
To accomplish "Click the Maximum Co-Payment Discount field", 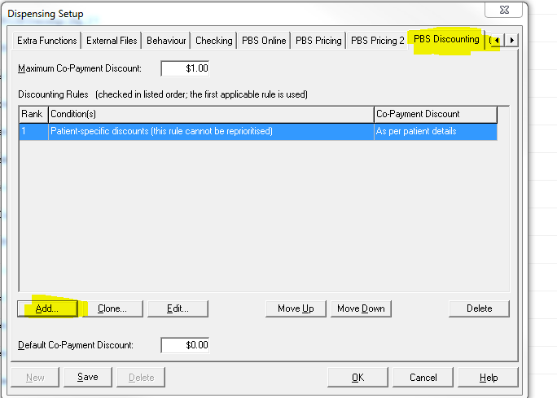I will (186, 68).
